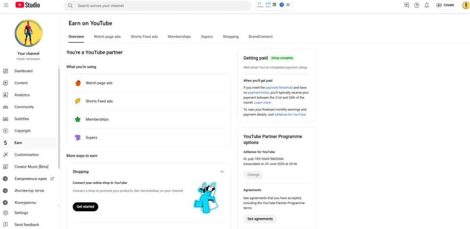The height and width of the screenshot is (229, 470).
Task: Click the Analytics sidebar icon
Action: (x=5, y=95)
